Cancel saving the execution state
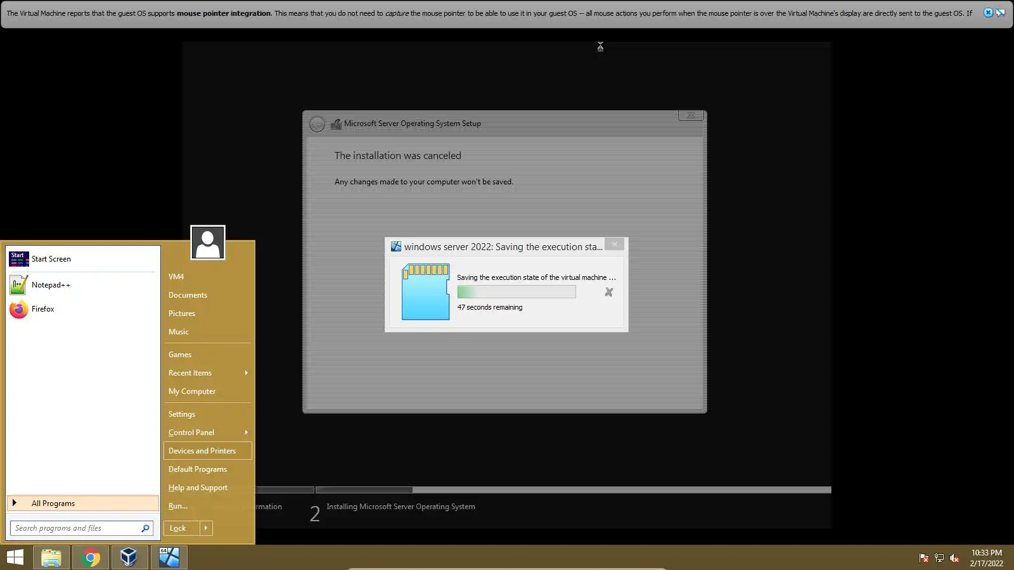Screen dimensions: 1014x570 pyautogui.click(x=609, y=292)
